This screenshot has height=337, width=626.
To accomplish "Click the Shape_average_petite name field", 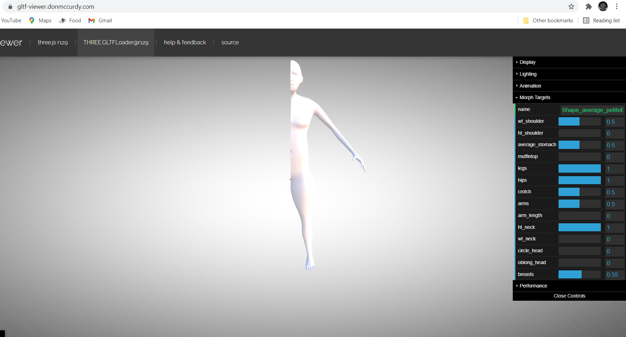I will [x=592, y=110].
